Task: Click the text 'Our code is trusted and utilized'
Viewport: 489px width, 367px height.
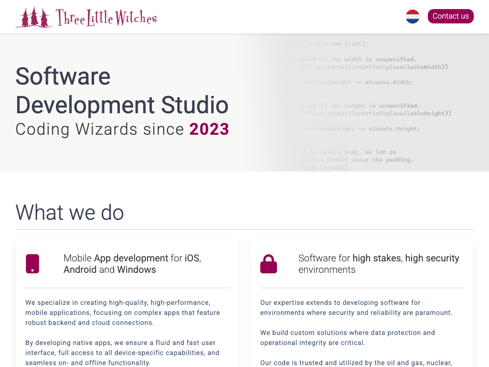Action: click(356, 363)
